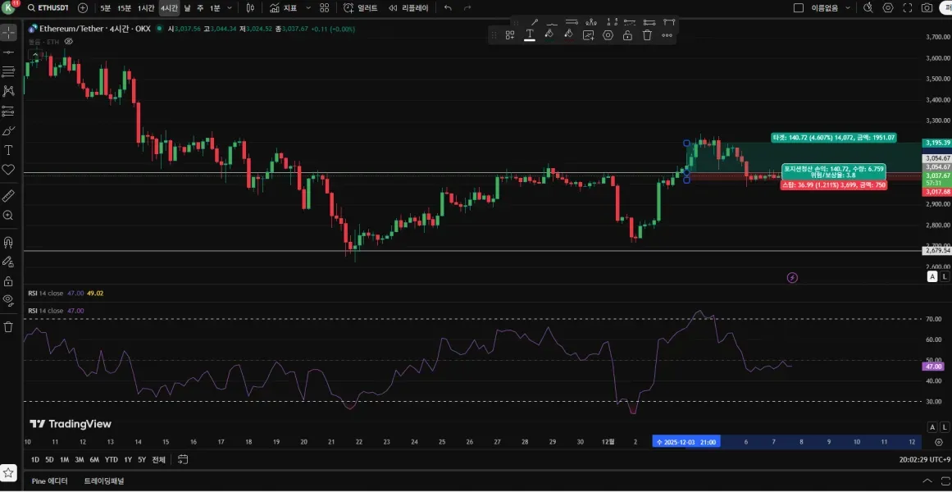Expand the timeframe interval dropdown arrow

point(229,7)
